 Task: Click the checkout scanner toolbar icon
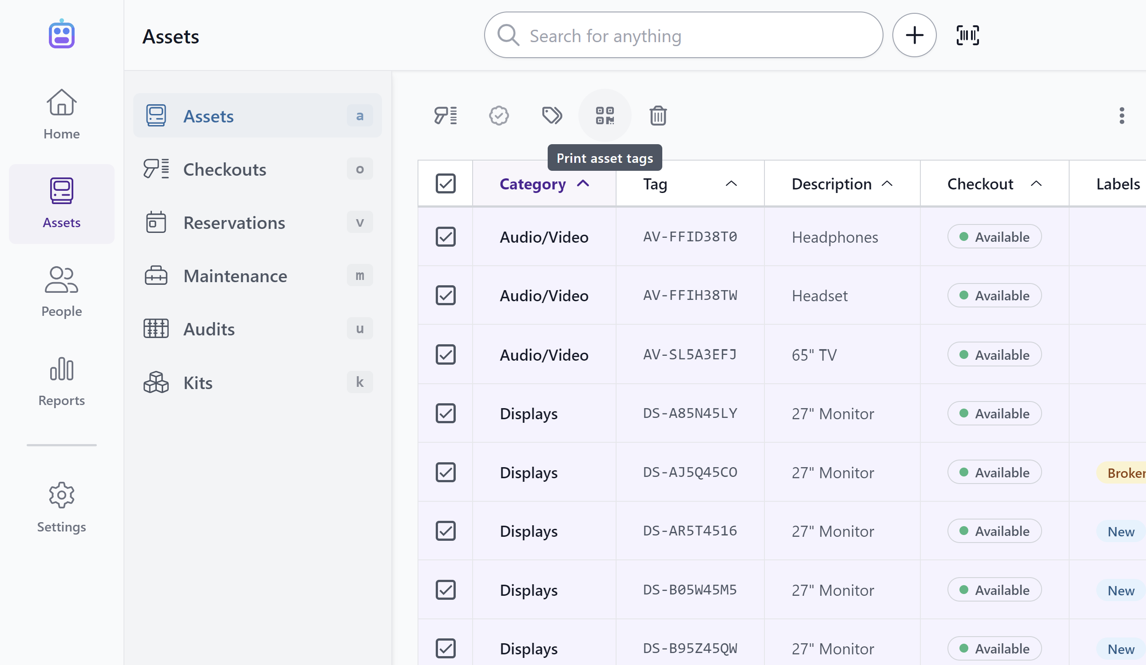[445, 115]
